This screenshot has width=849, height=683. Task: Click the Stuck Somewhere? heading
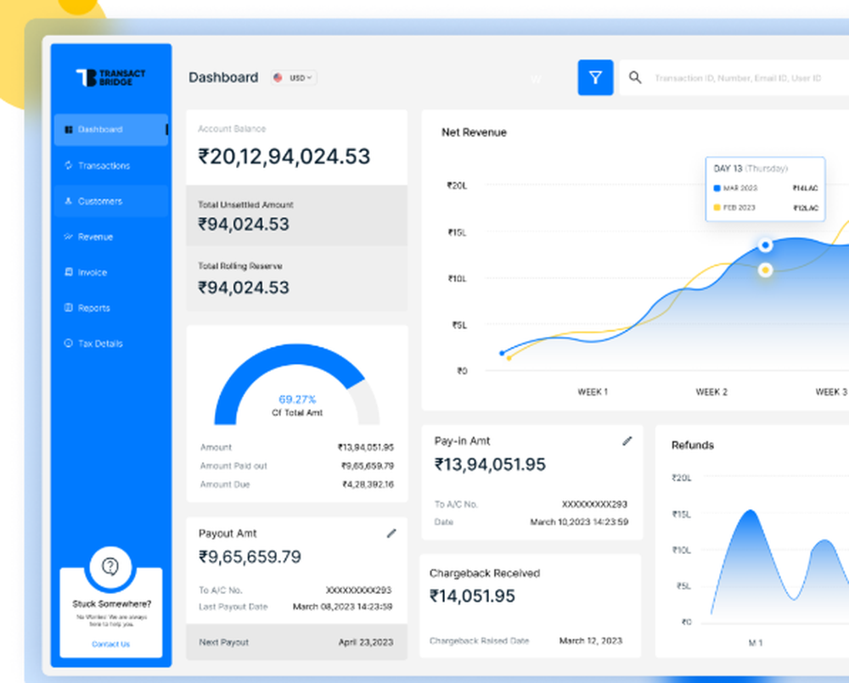pyautogui.click(x=111, y=604)
